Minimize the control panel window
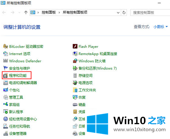This screenshot has height=139, width=170. (159, 3)
